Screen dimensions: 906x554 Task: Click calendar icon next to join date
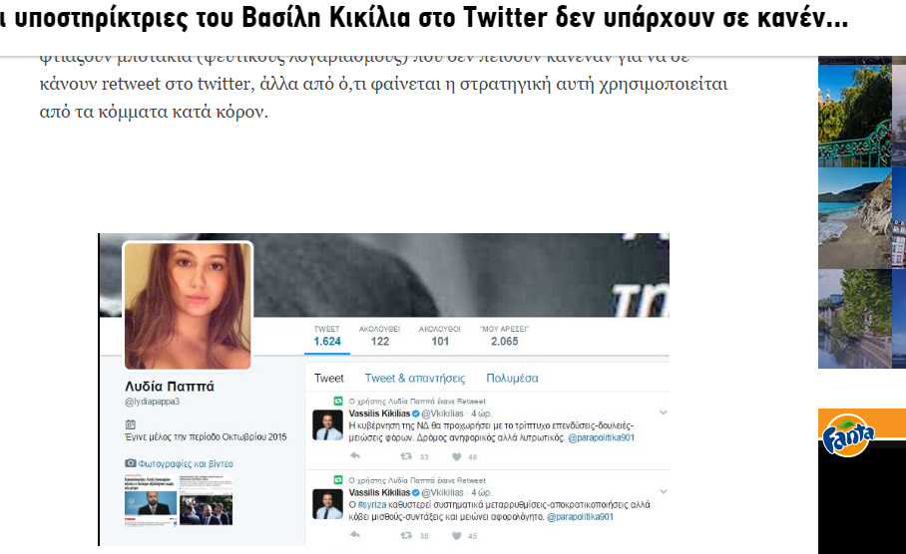(130, 424)
